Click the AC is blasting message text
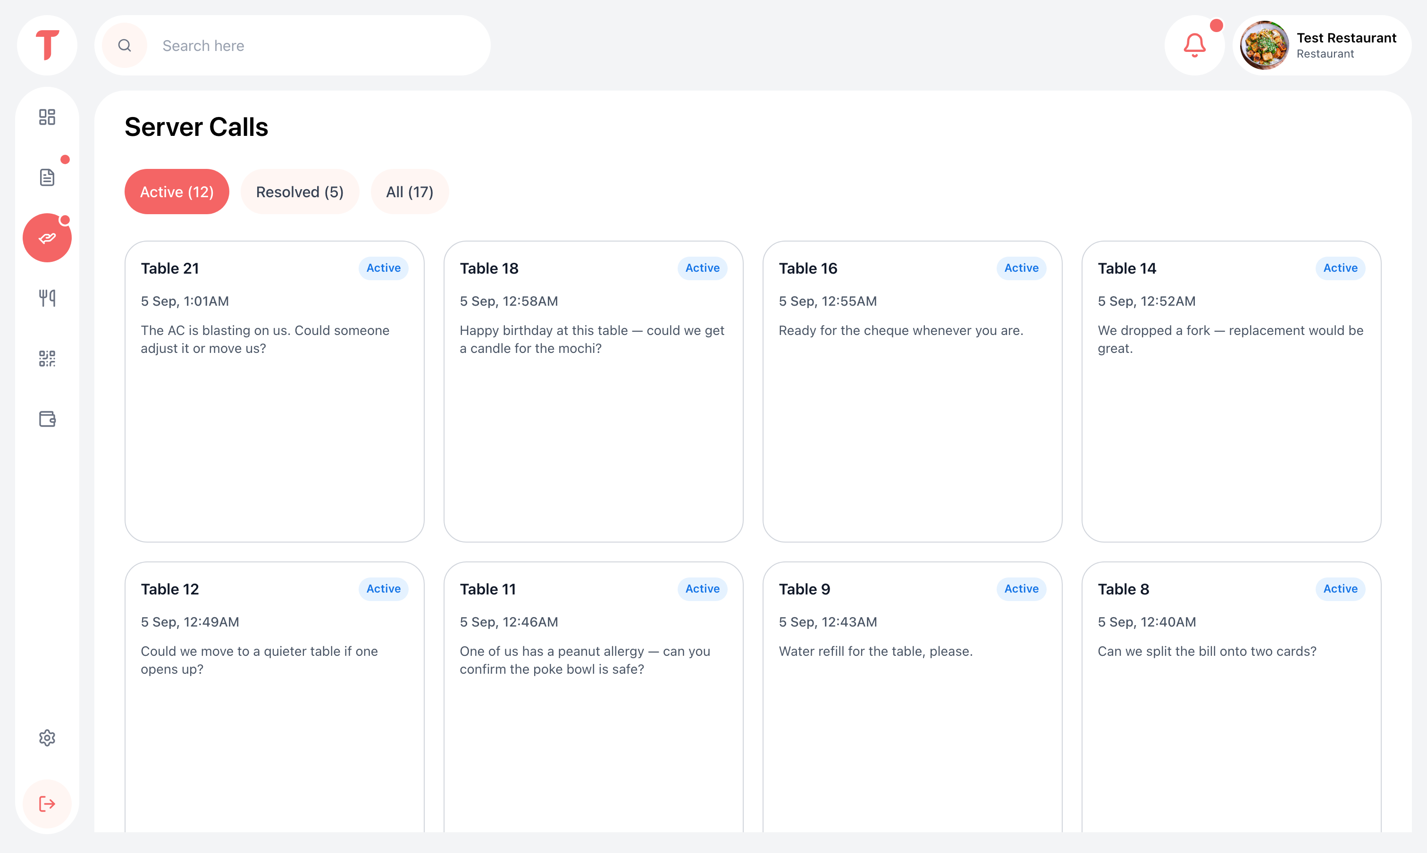The image size is (1427, 853). pyautogui.click(x=266, y=339)
